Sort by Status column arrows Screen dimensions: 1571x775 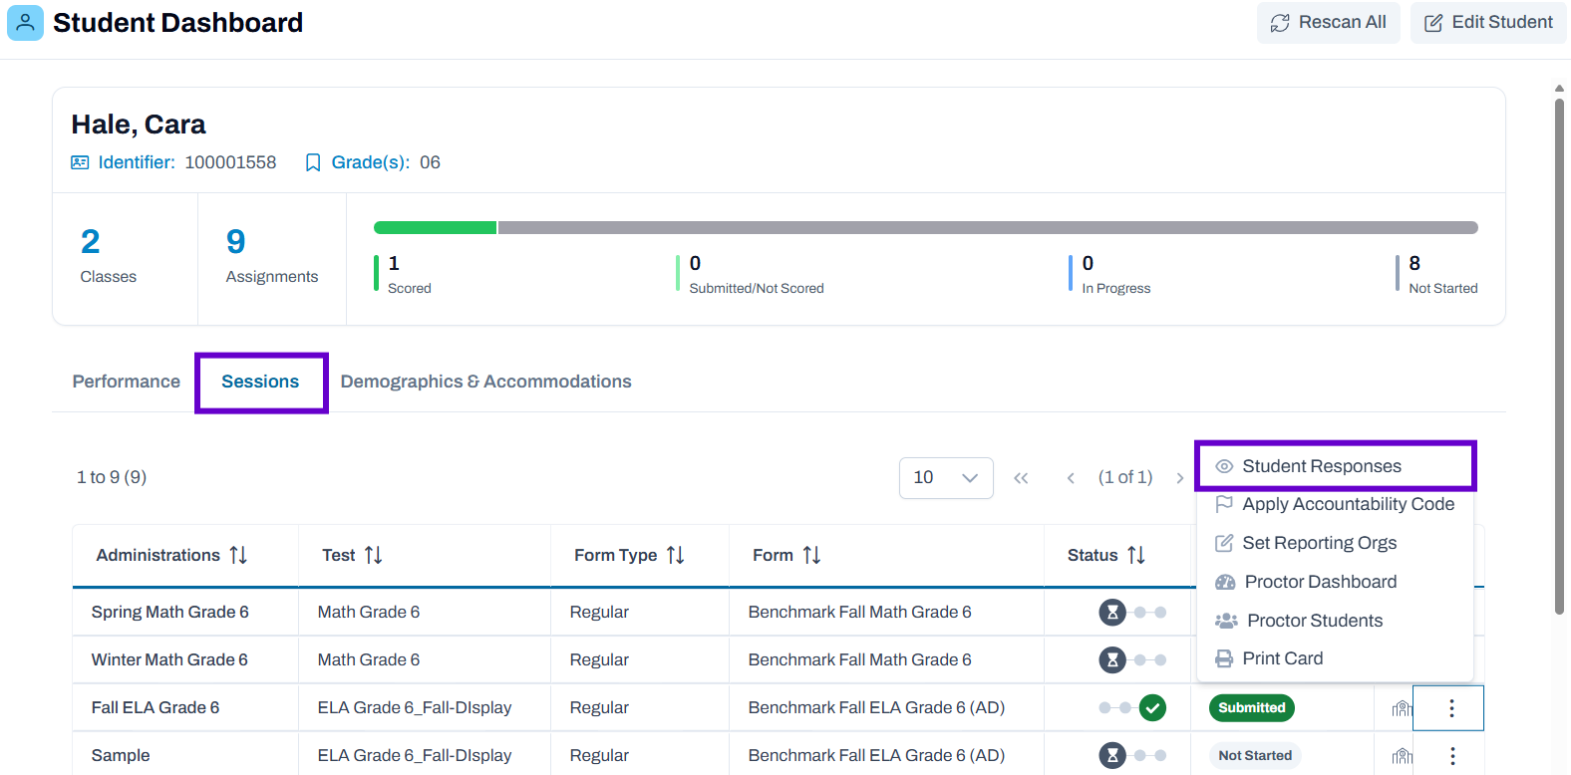[1136, 555]
